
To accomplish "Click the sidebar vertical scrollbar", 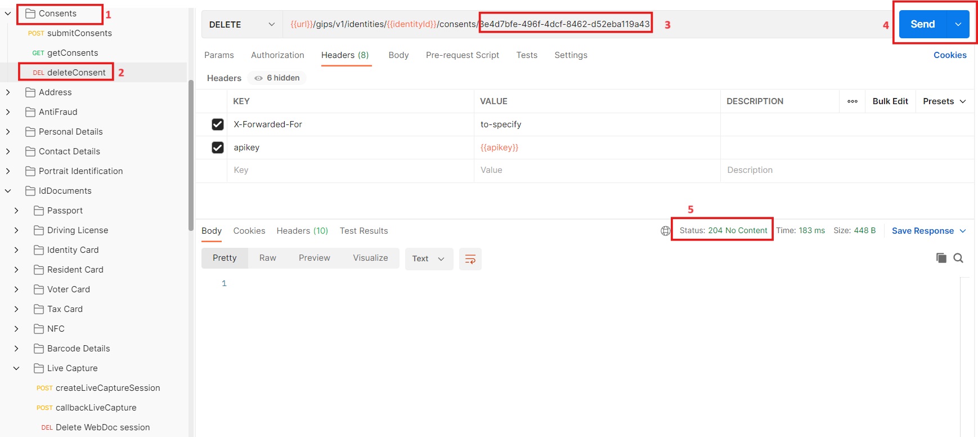I will (191, 155).
